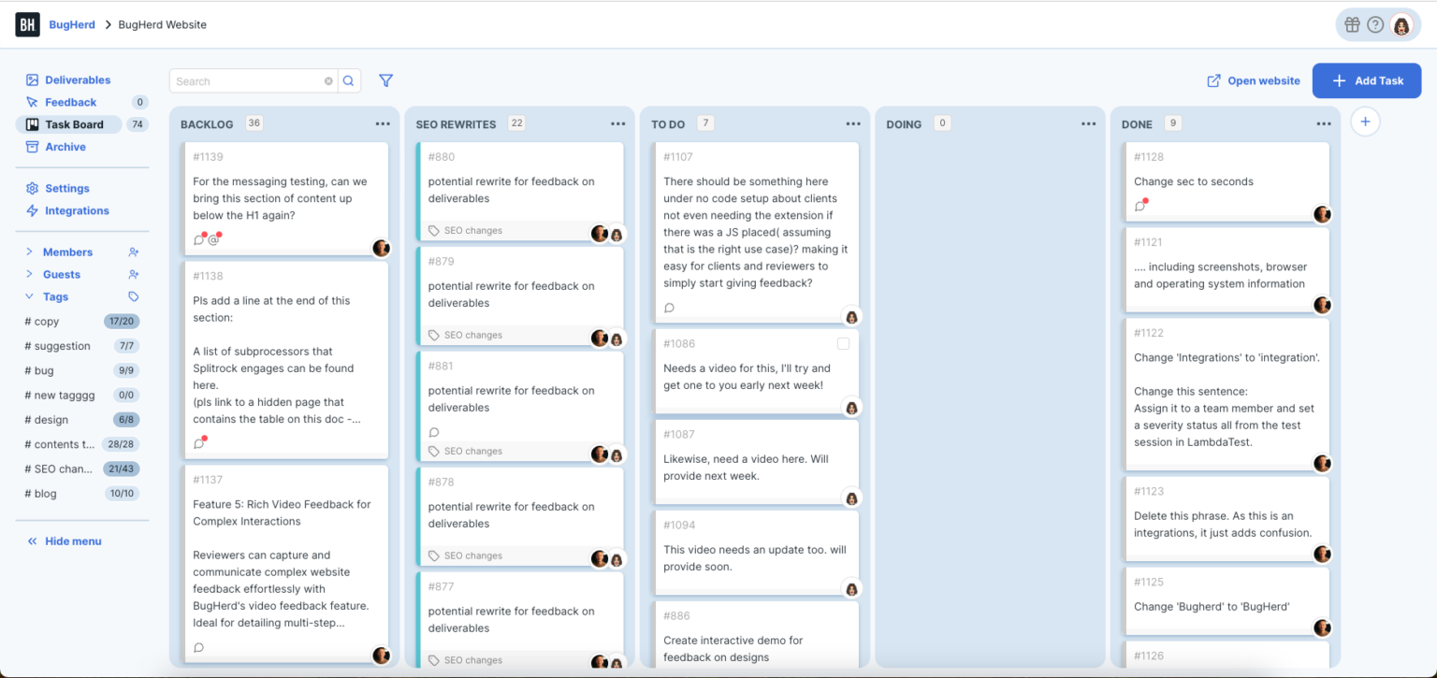
Task: Click the Add Task button
Action: (x=1366, y=80)
